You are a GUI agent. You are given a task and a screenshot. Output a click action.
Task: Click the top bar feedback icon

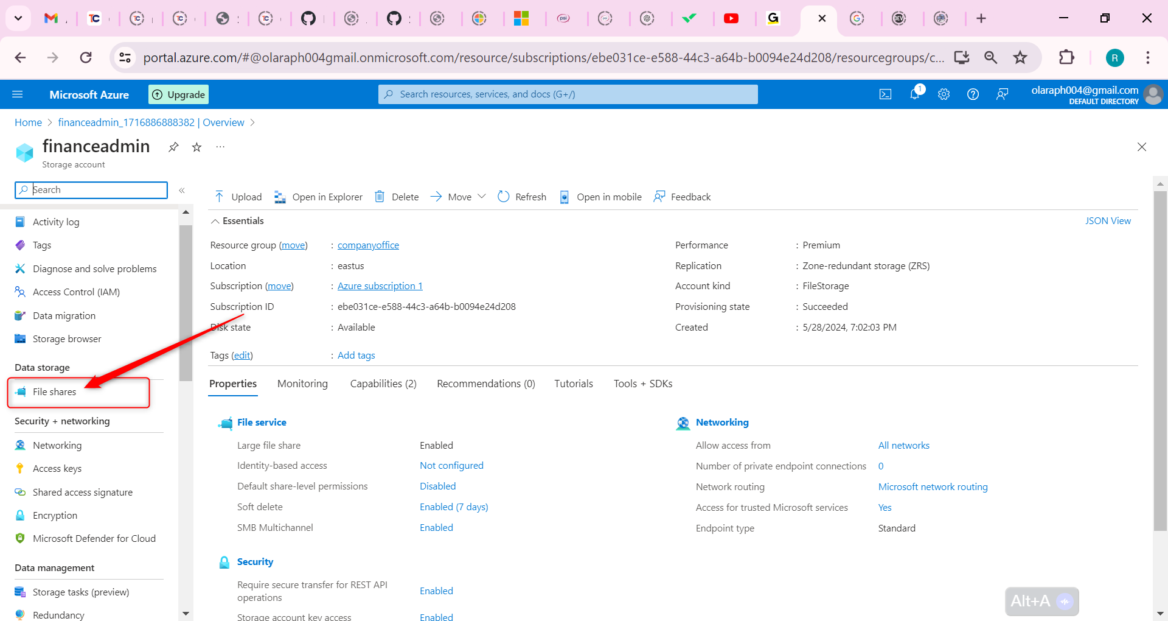click(x=1002, y=94)
